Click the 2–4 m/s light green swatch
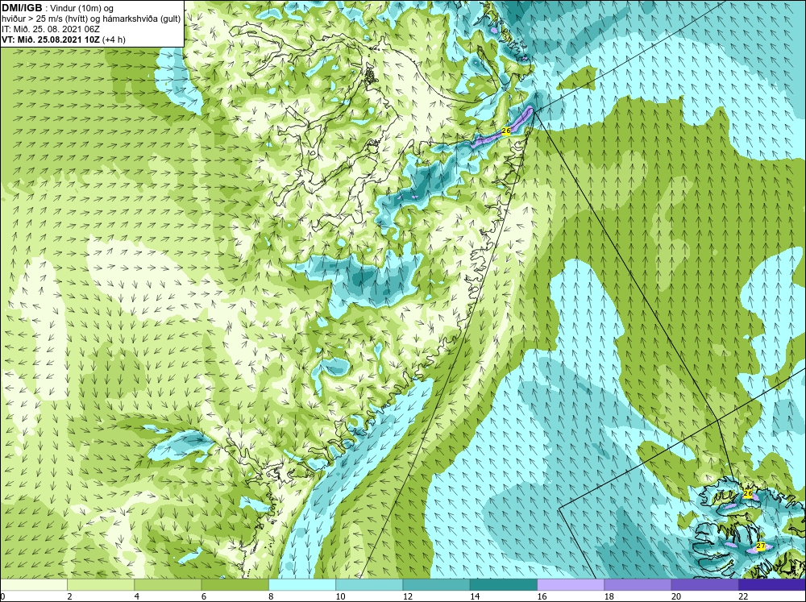This screenshot has width=806, height=602. tap(101, 585)
